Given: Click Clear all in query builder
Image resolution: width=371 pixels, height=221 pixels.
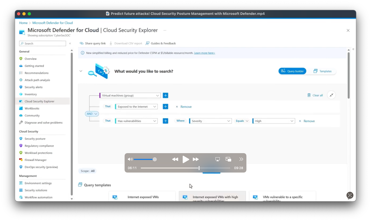Looking at the screenshot, I should point(315,95).
